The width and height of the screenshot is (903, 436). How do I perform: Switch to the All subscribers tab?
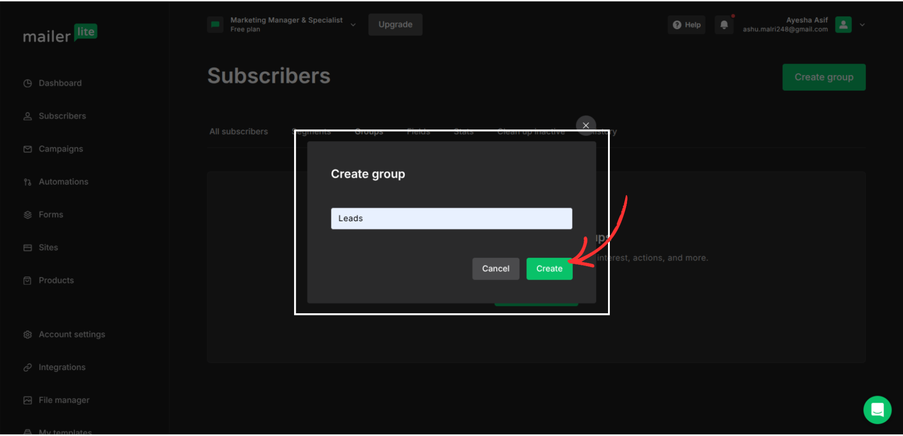239,131
